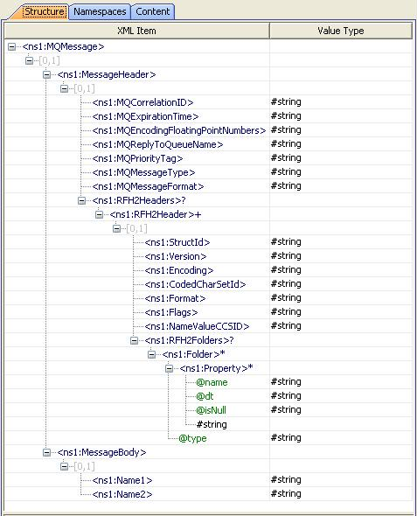The image size is (417, 516).
Task: Collapse the ns1:Property node
Action: tap(169, 368)
